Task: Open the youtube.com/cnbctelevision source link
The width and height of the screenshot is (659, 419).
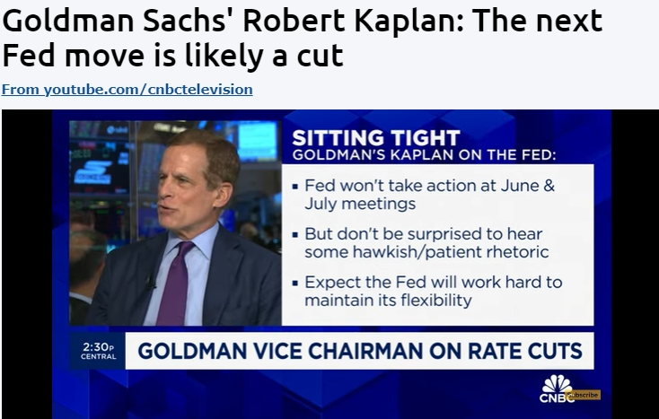Action: [127, 90]
